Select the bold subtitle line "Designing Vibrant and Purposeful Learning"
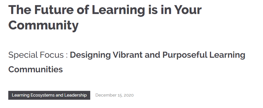 click(x=158, y=55)
